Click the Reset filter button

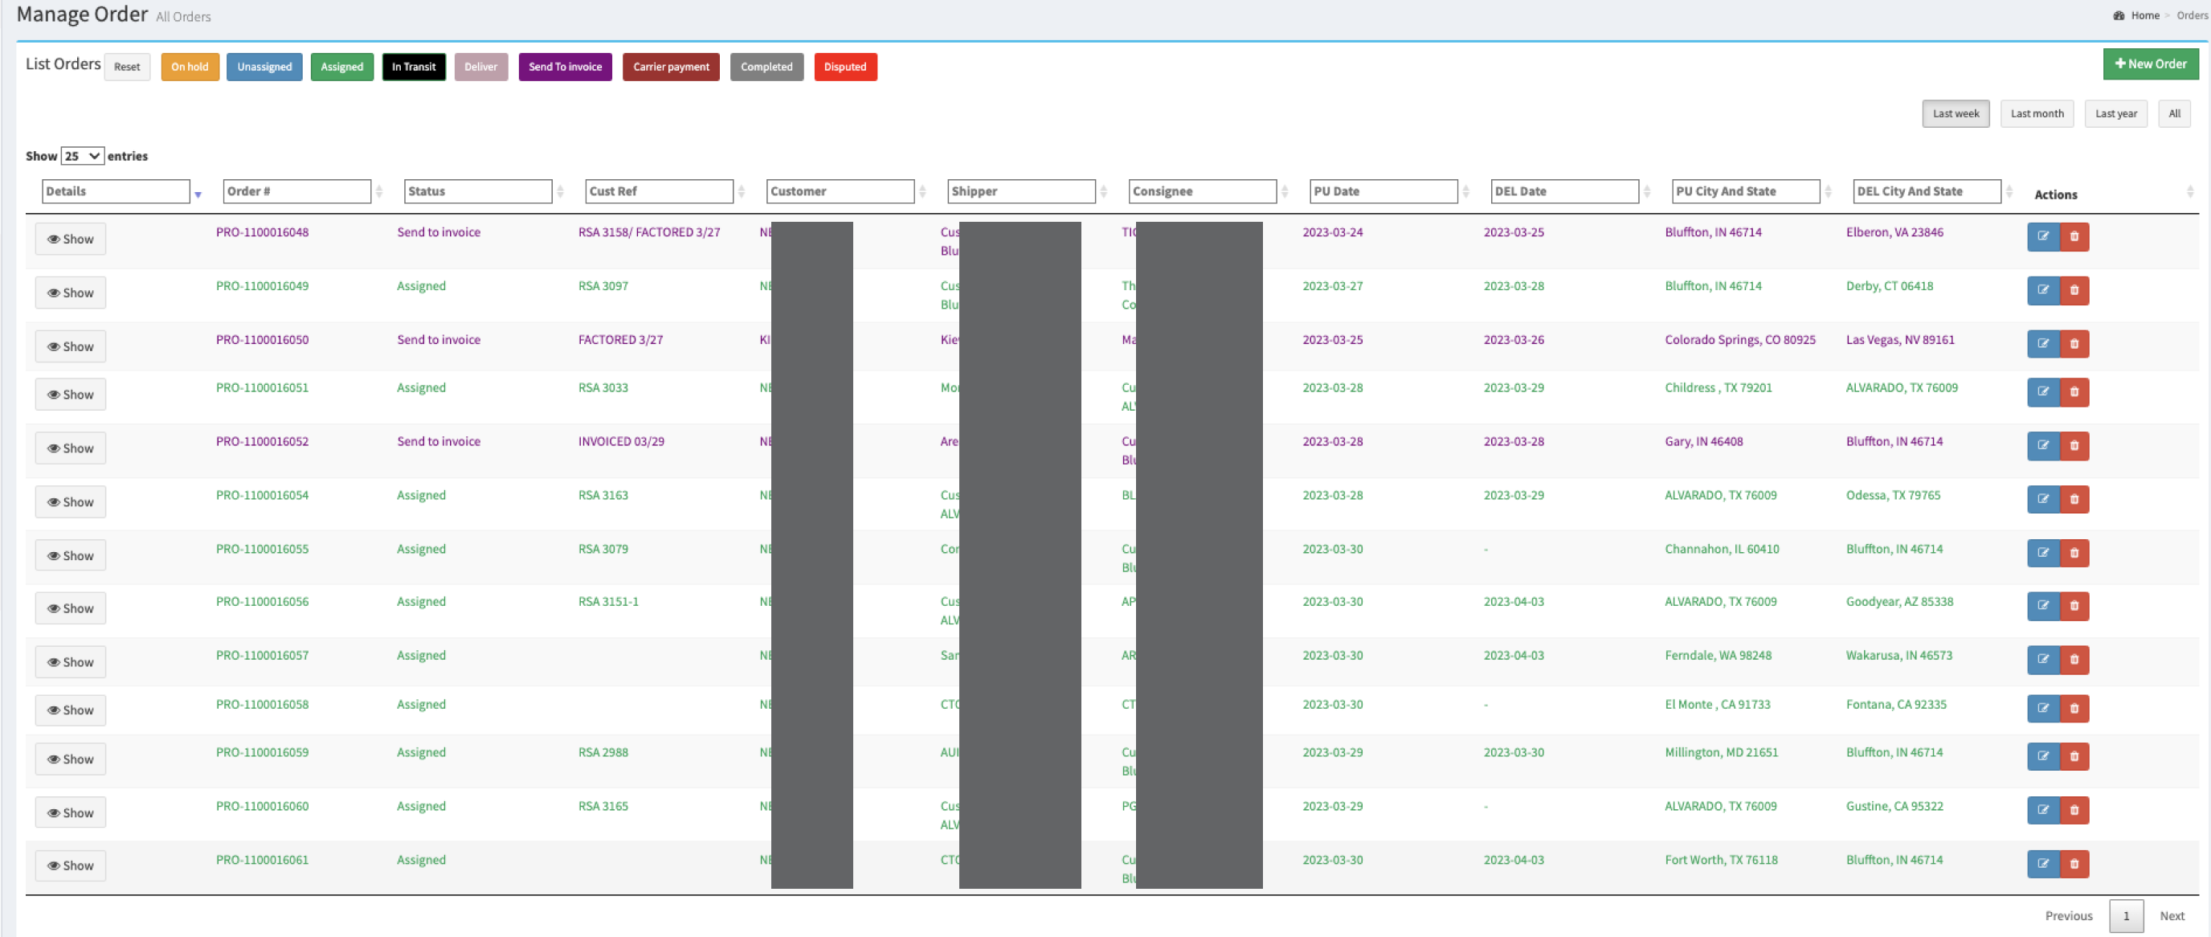point(127,67)
